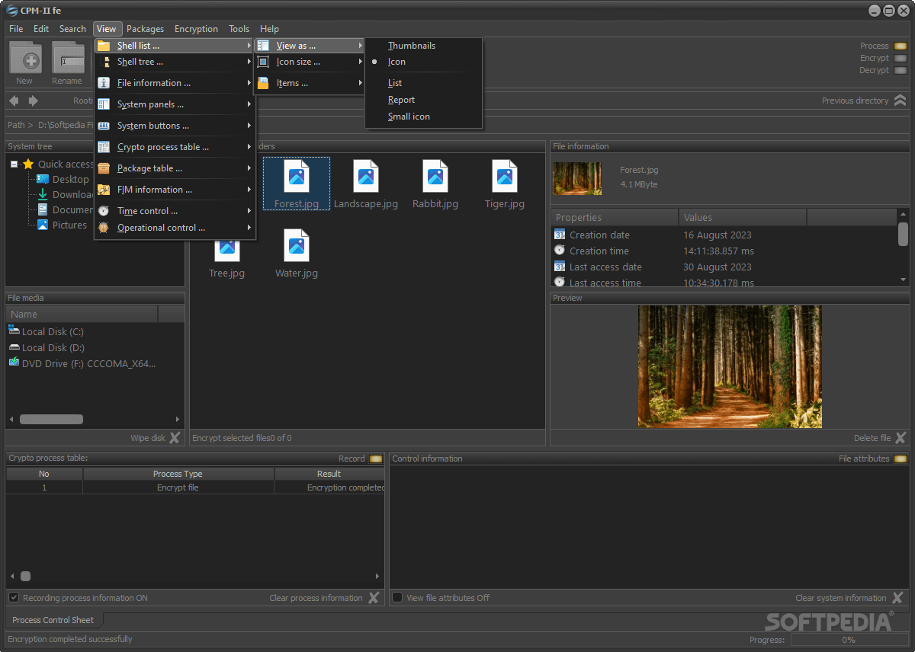The image size is (915, 652).
Task: Click the Local Disk (C:) drive icon
Action: (14, 331)
